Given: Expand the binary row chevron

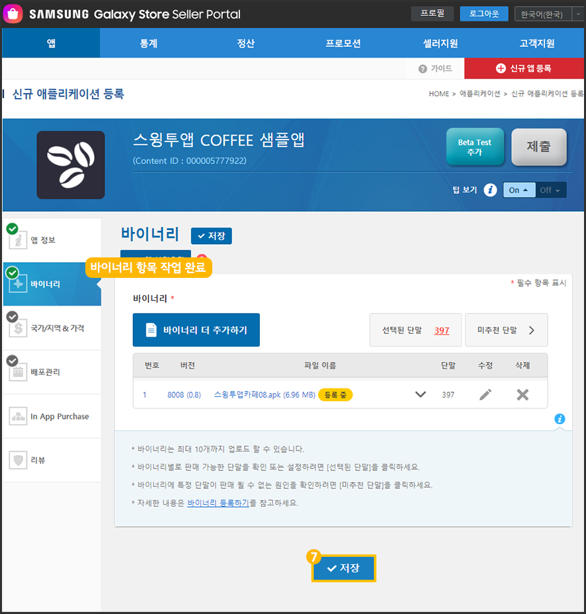Looking at the screenshot, I should (x=420, y=394).
